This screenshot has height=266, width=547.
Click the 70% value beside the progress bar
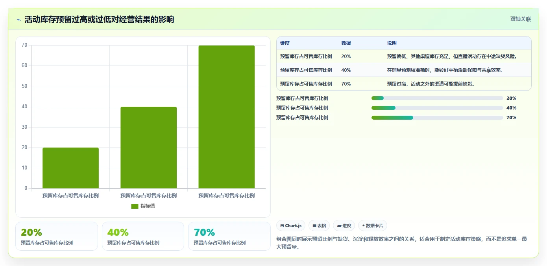[511, 118]
